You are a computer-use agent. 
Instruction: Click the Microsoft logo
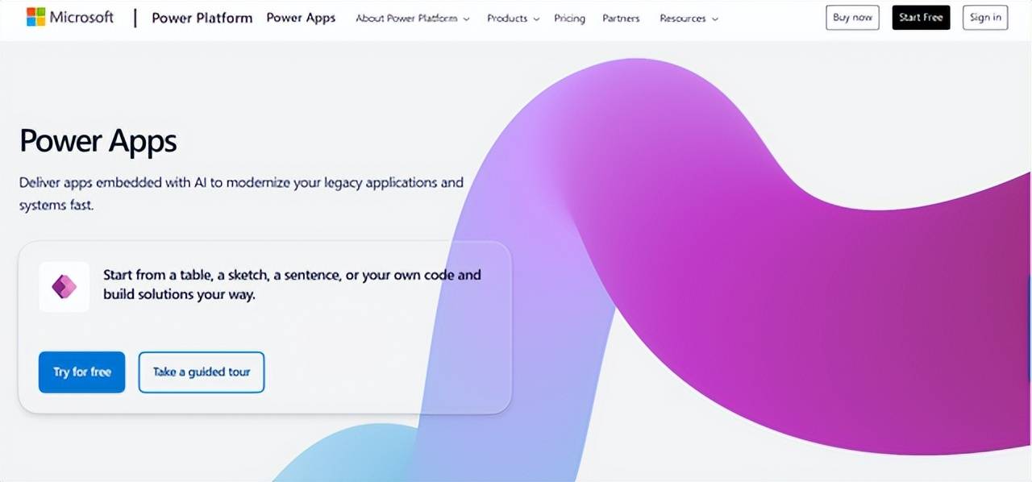70,17
